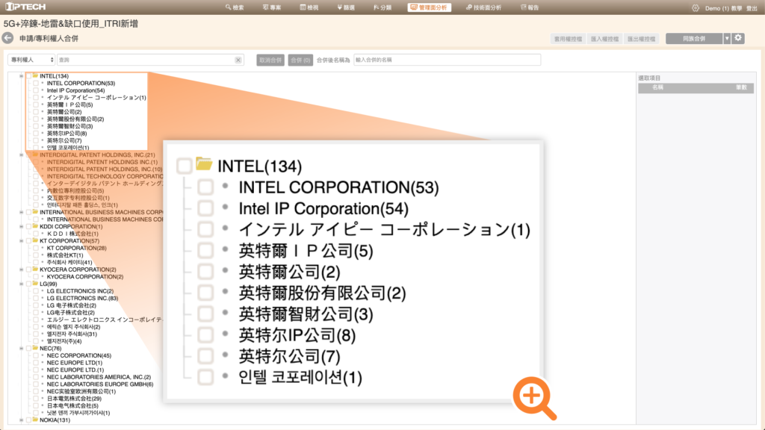Select the ＫＤＤＩ株式会社(1) row label
765x430 pixels.
pos(72,234)
